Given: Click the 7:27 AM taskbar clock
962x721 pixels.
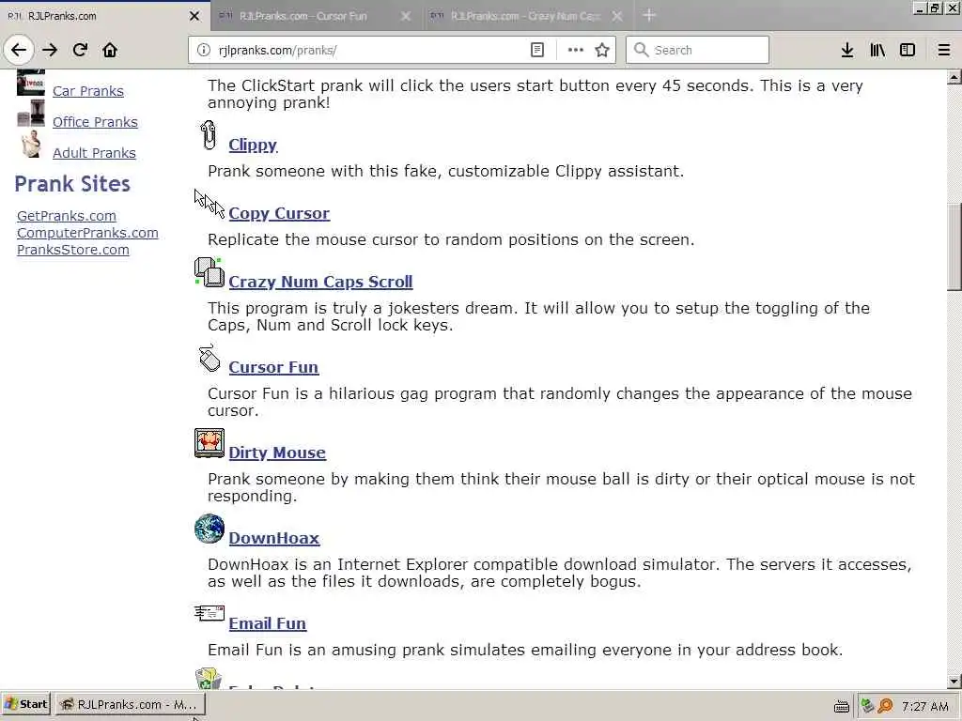Looking at the screenshot, I should click(925, 706).
